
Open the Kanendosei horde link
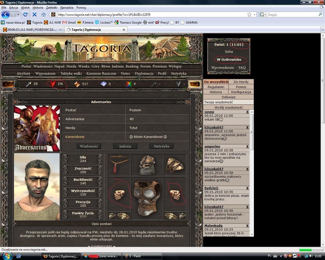[75, 137]
